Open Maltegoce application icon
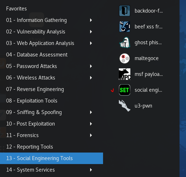The height and width of the screenshot is (177, 186). pos(125,58)
